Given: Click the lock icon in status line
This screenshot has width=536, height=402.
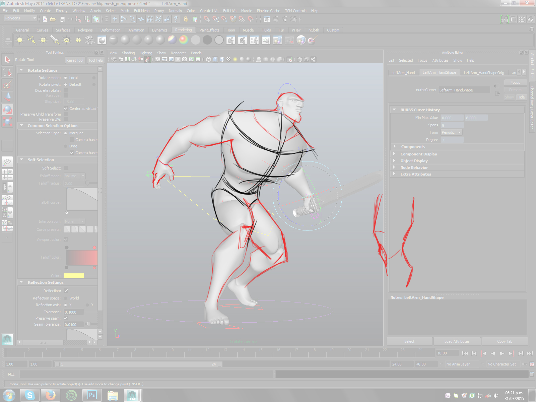Looking at the screenshot, I should pos(185,19).
